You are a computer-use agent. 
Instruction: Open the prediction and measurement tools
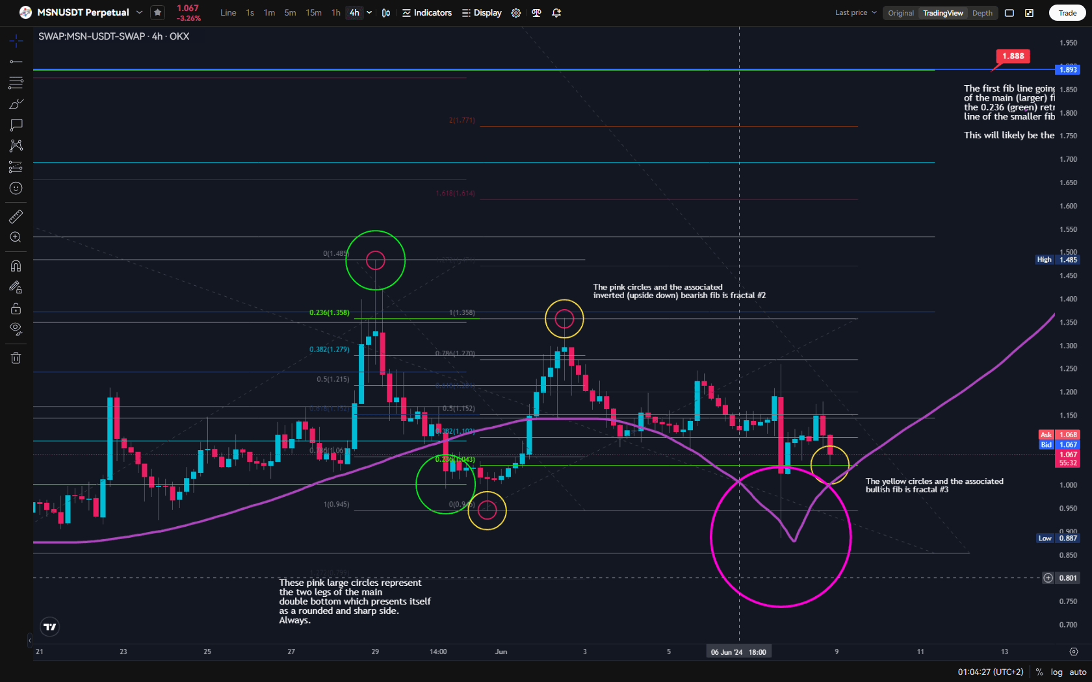click(16, 167)
